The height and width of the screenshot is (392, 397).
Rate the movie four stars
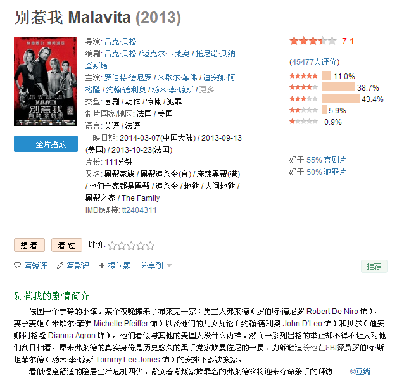(141, 246)
